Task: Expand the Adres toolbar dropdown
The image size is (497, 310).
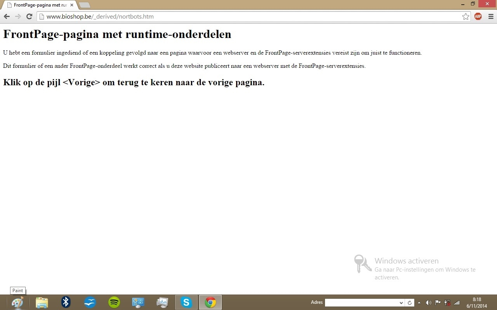Action: coord(401,303)
